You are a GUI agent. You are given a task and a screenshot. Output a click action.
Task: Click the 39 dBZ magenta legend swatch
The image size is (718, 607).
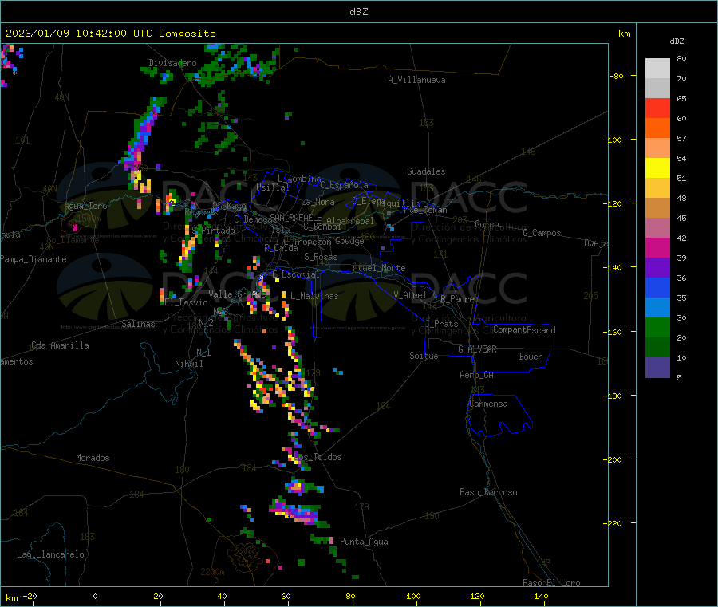(x=657, y=247)
